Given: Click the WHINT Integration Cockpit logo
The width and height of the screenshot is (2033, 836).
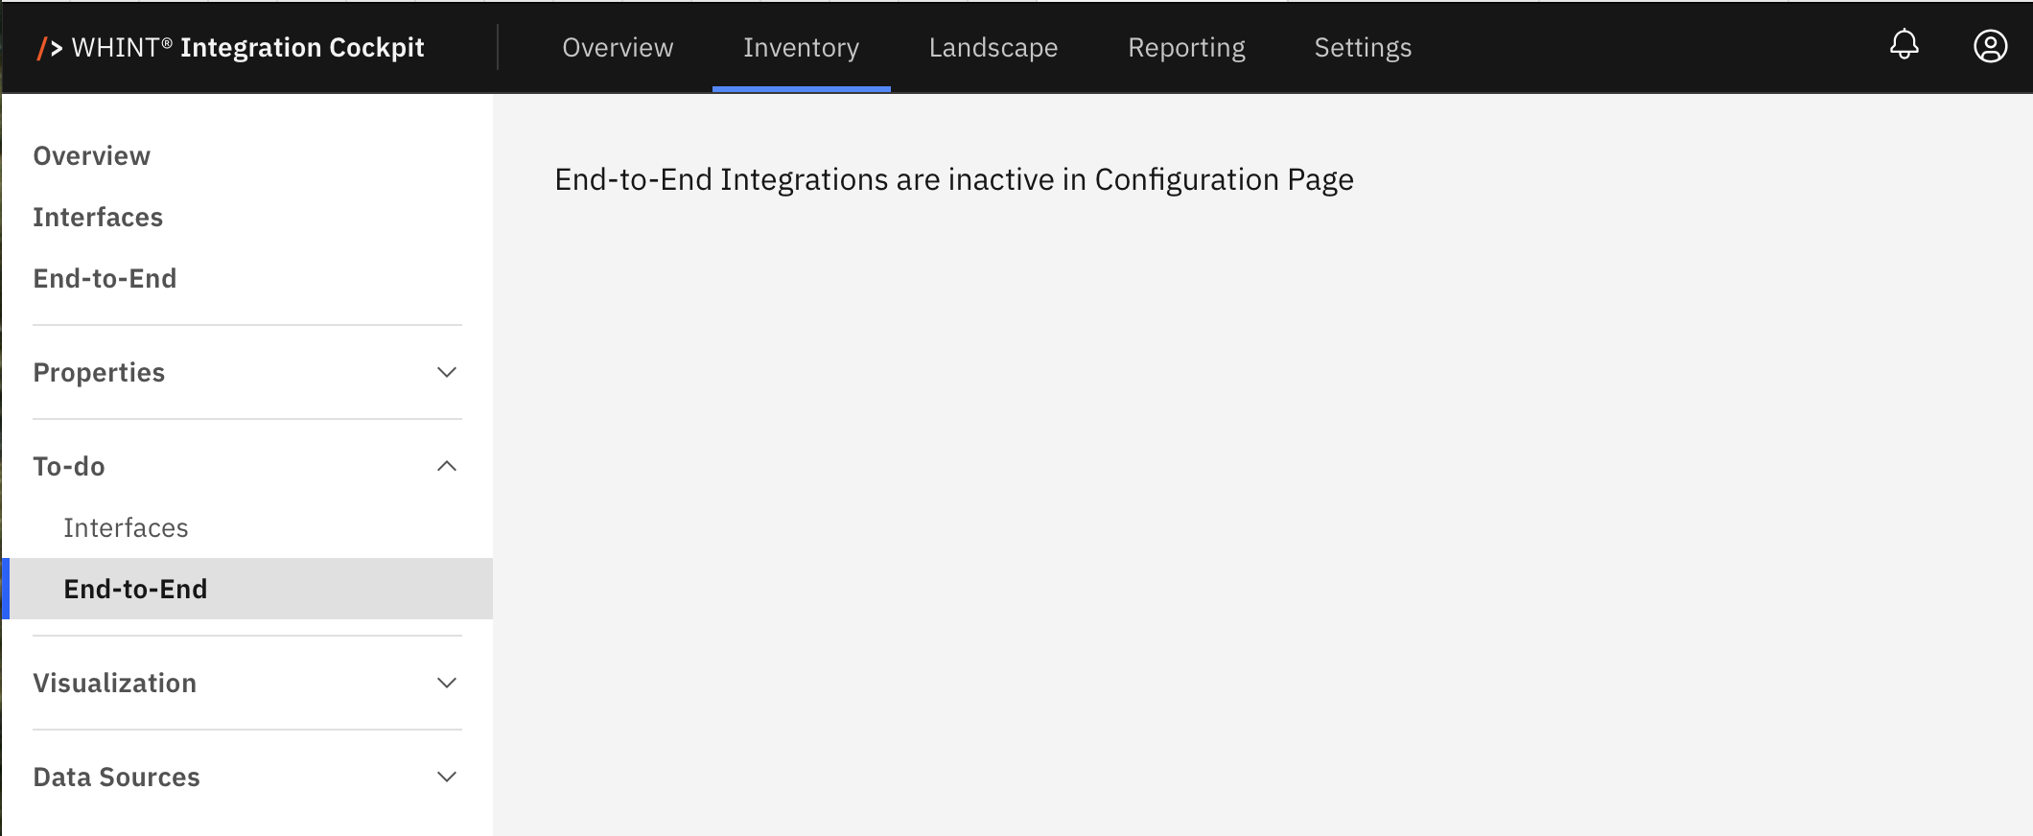Looking at the screenshot, I should point(231,48).
